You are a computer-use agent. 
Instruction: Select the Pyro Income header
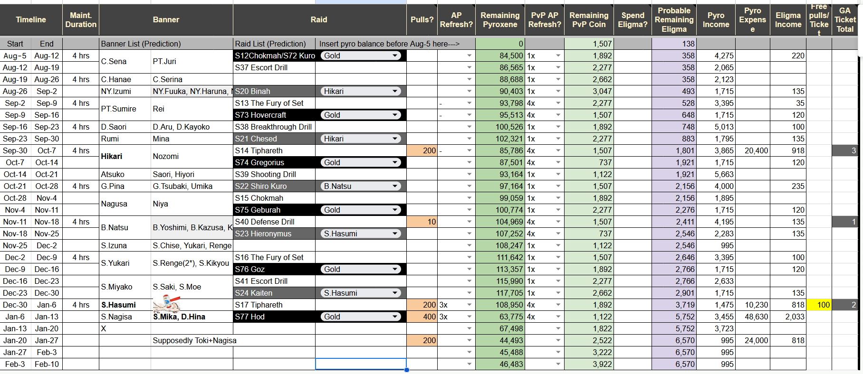click(x=716, y=19)
